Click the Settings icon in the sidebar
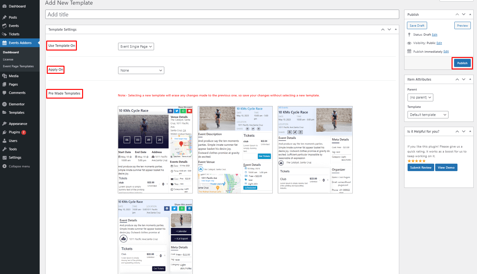The width and height of the screenshot is (477, 274). tap(4, 158)
